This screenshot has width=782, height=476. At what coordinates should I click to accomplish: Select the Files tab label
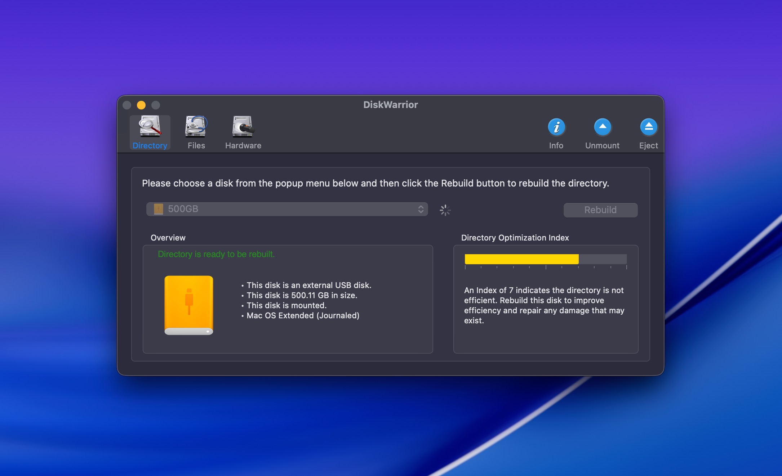coord(196,145)
